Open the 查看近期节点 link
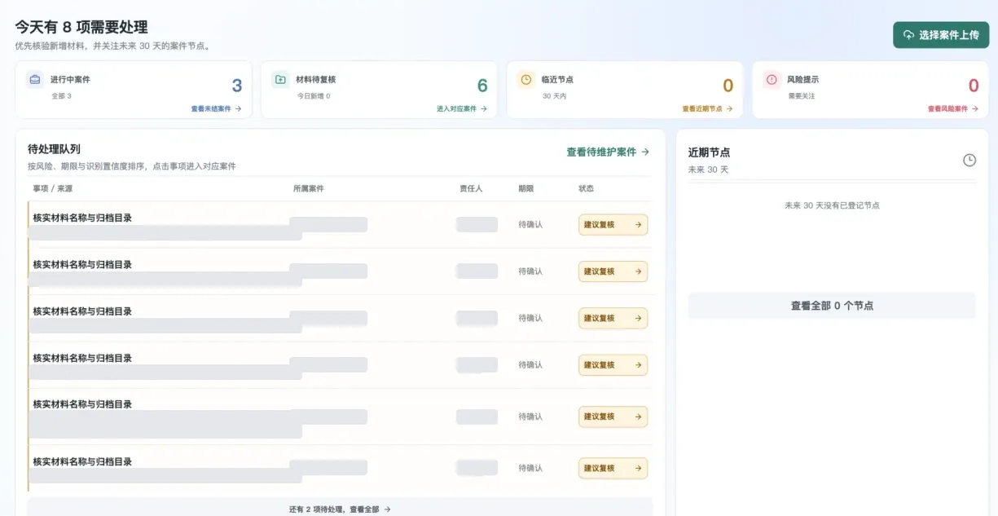Screen dimensions: 998x516 (x=707, y=108)
